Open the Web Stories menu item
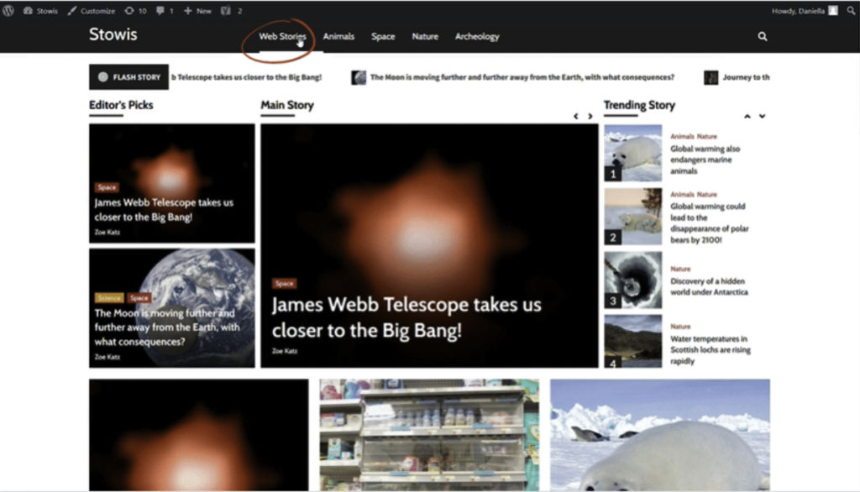 pyautogui.click(x=282, y=36)
